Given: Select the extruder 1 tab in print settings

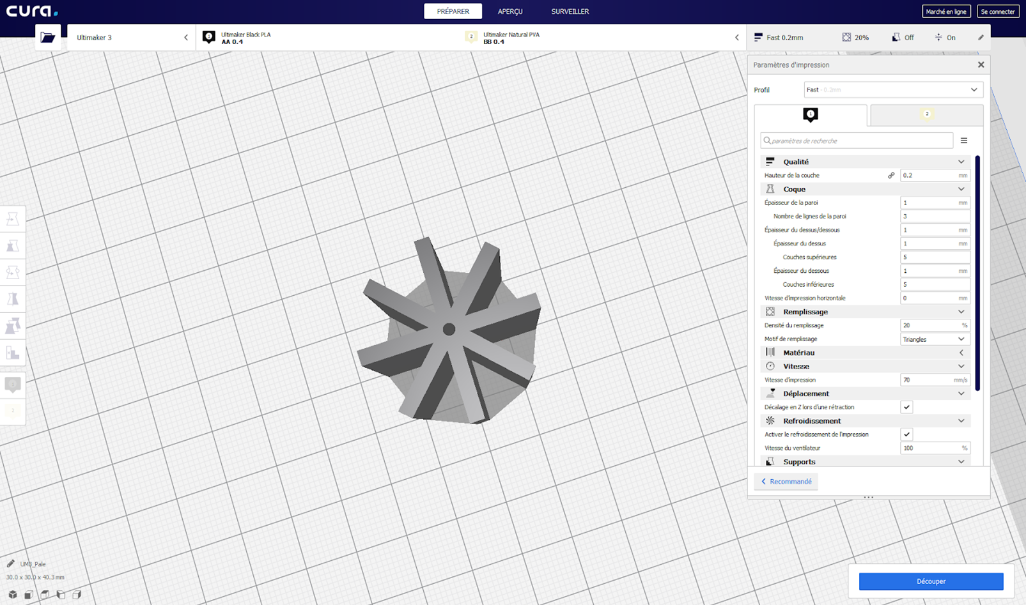Looking at the screenshot, I should point(810,115).
